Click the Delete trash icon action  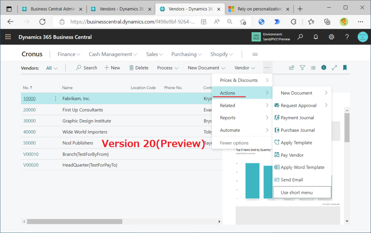139,68
